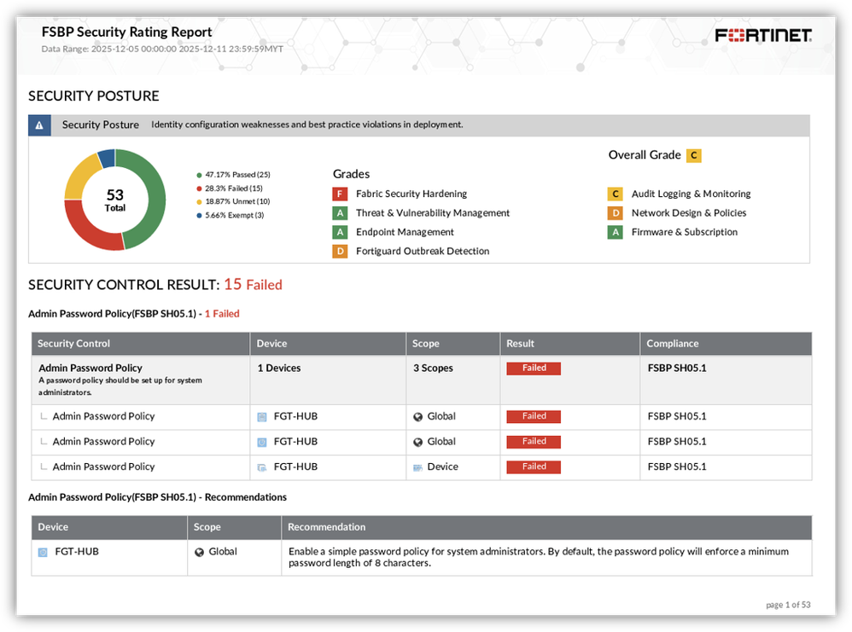Image resolution: width=852 pixels, height=632 pixels.
Task: Click the A grade badge for Endpoint Management
Action: (340, 232)
